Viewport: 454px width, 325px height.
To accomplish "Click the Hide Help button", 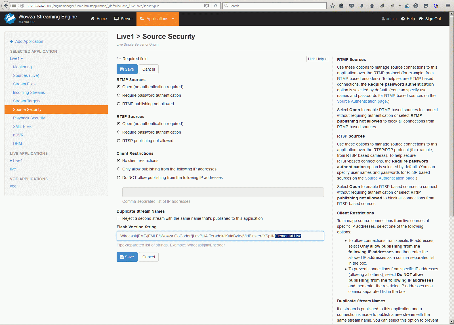I will tap(317, 59).
